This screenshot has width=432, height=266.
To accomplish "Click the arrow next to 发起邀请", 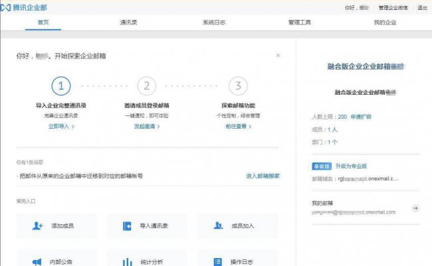I will click(158, 127).
